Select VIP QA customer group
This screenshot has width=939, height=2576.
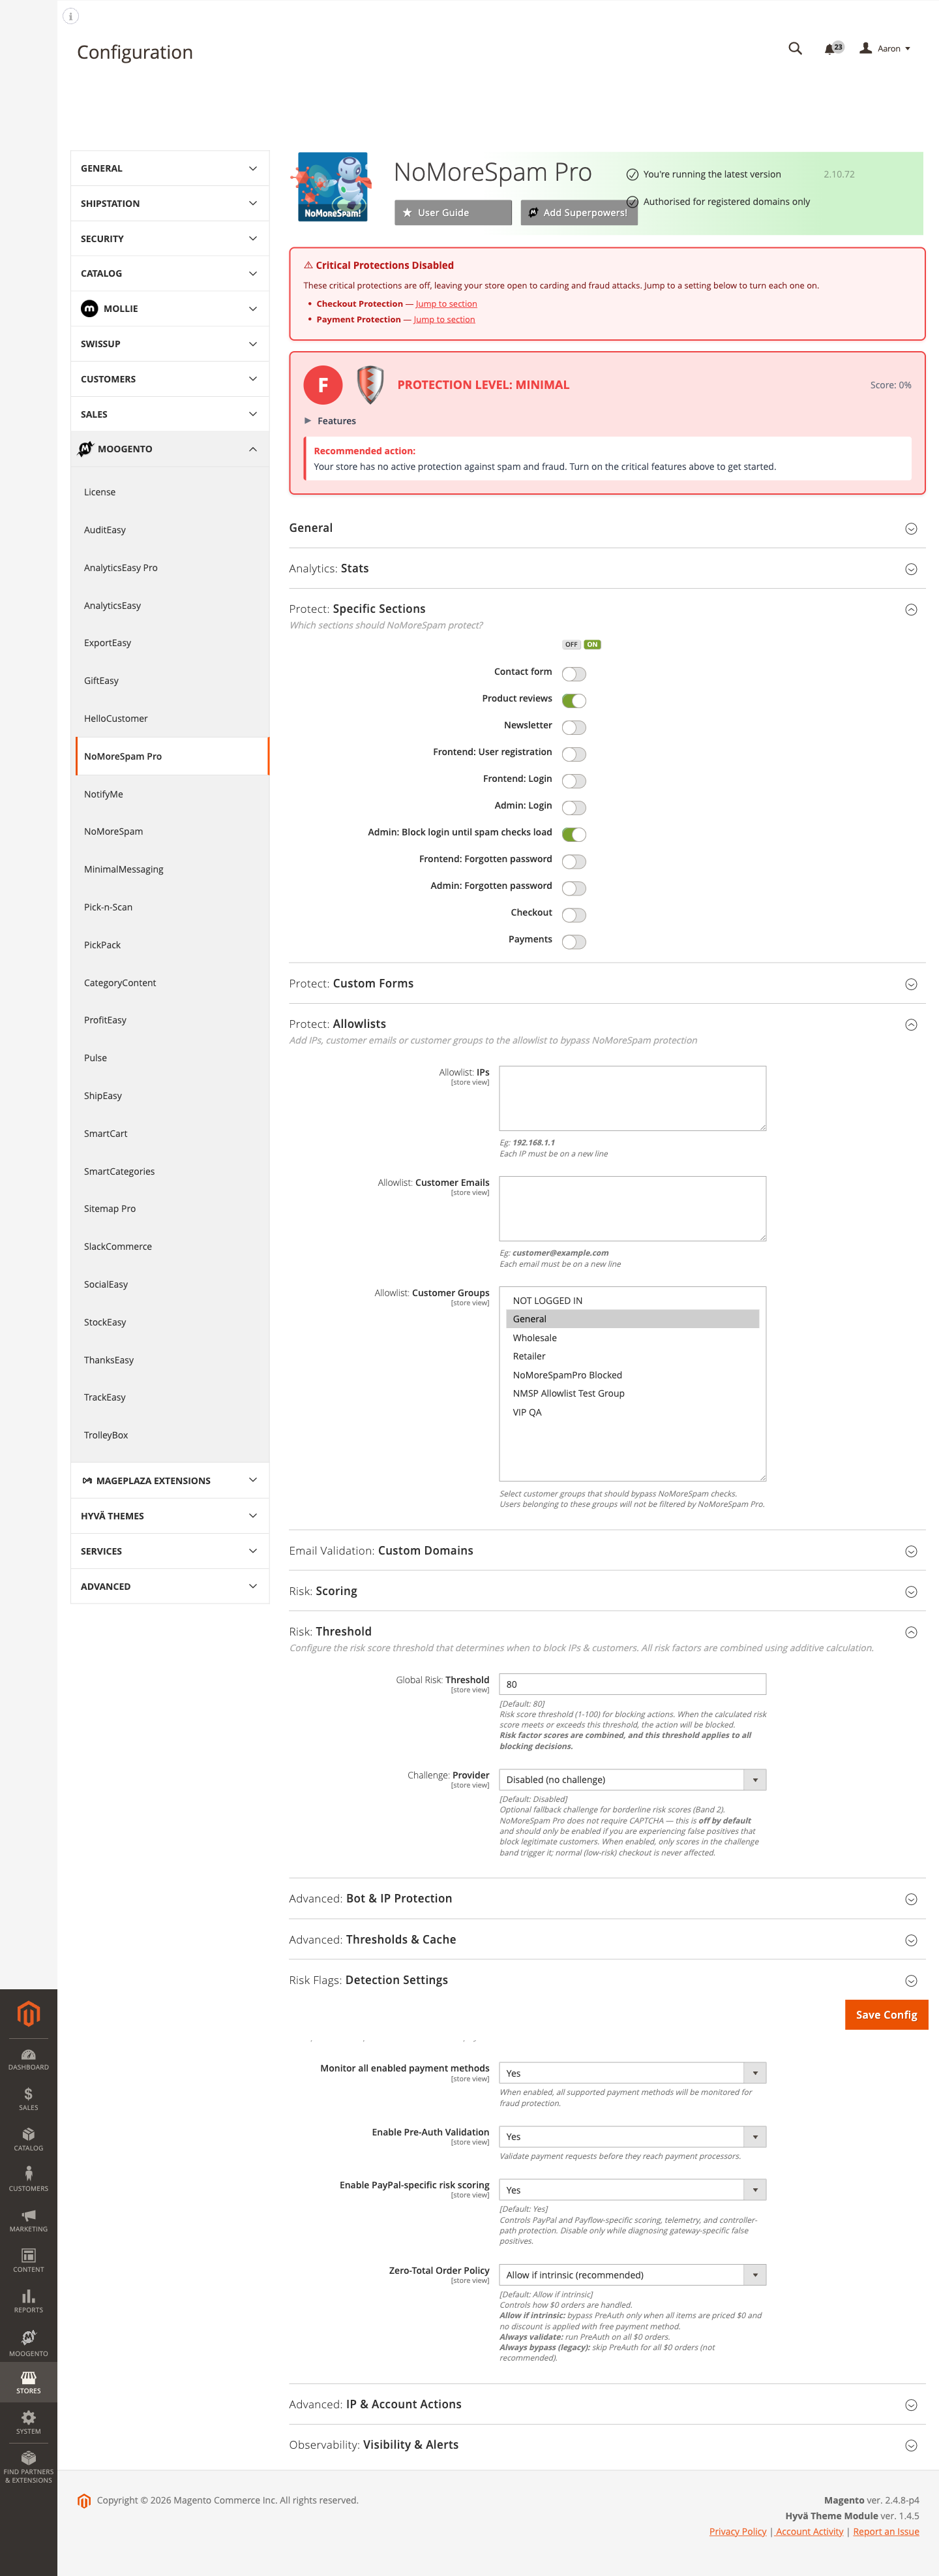click(x=633, y=1412)
